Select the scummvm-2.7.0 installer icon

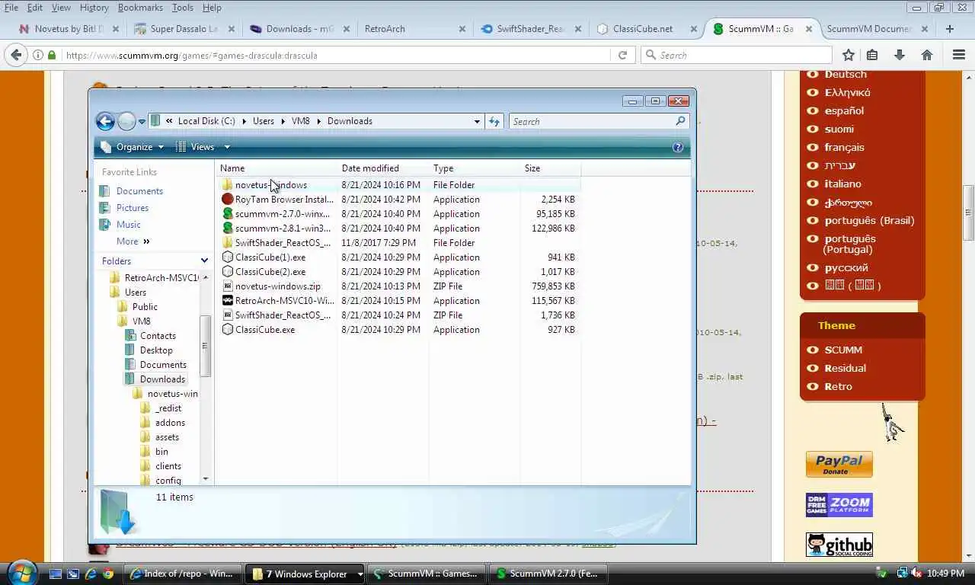(227, 214)
